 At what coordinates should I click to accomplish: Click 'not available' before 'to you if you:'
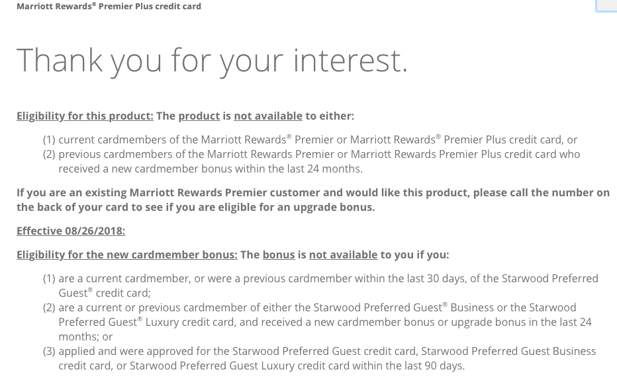click(x=343, y=254)
